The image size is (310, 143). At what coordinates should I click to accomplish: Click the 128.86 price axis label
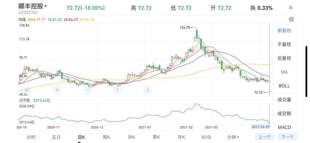point(24,25)
